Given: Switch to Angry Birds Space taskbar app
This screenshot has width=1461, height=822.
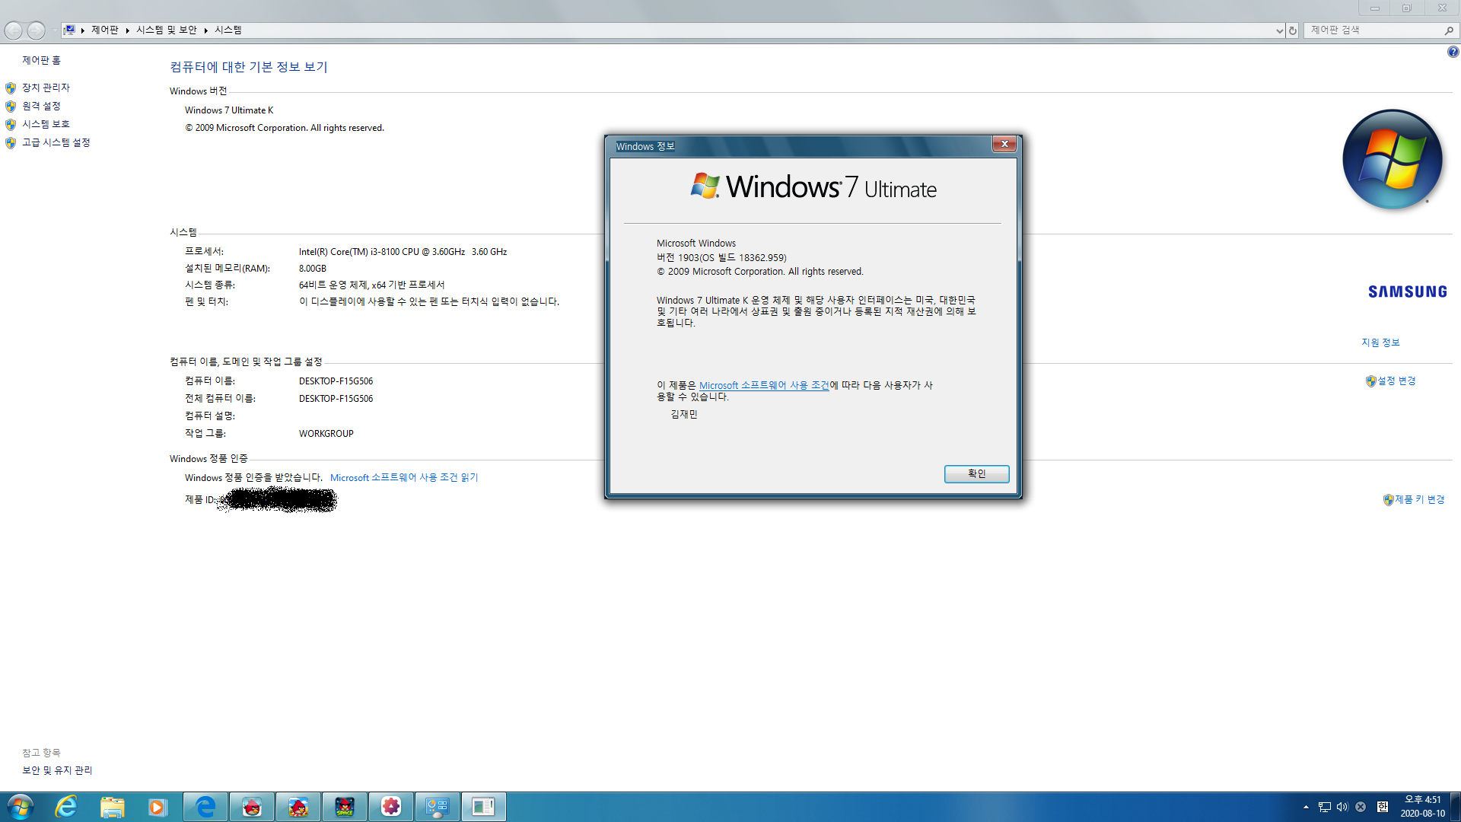Looking at the screenshot, I should (x=345, y=807).
